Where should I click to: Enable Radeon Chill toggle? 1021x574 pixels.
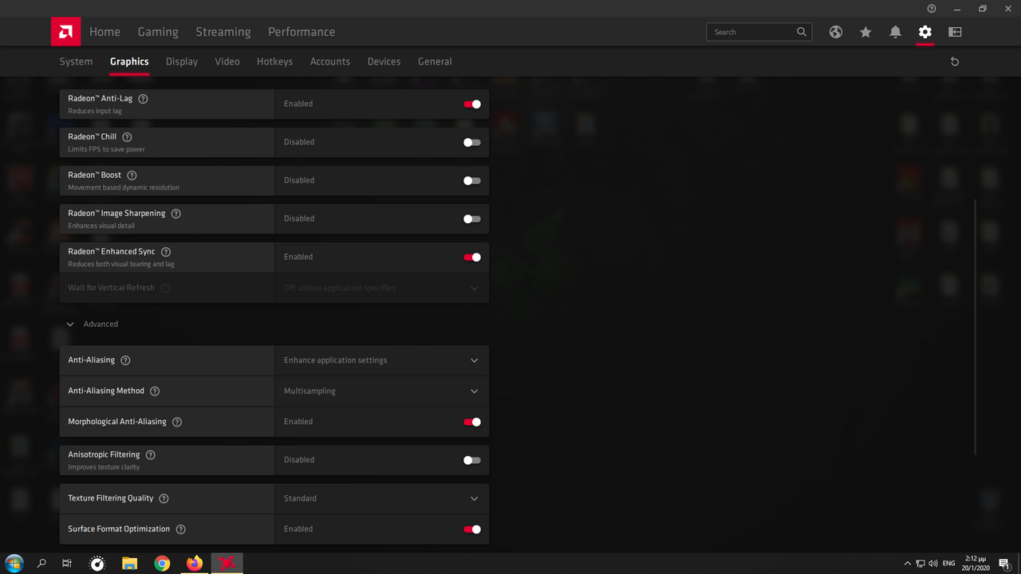(x=472, y=142)
